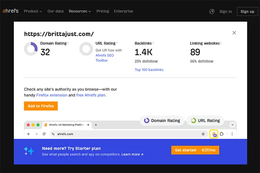Click the Linking websites info icon
This screenshot has height=173, width=260.
click(x=221, y=43)
